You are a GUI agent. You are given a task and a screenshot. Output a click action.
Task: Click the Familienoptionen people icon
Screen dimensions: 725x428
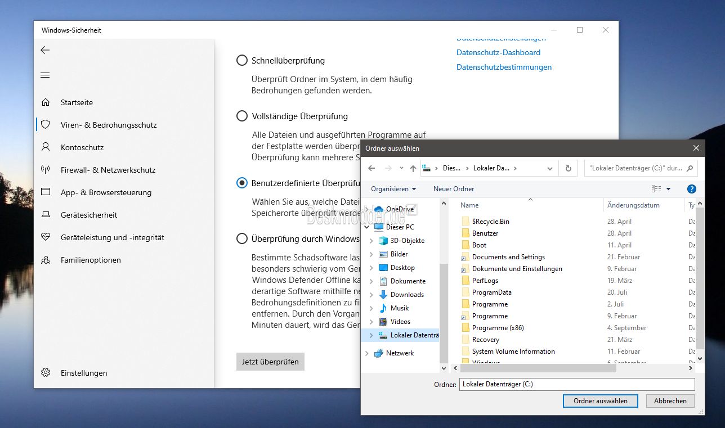coord(46,260)
